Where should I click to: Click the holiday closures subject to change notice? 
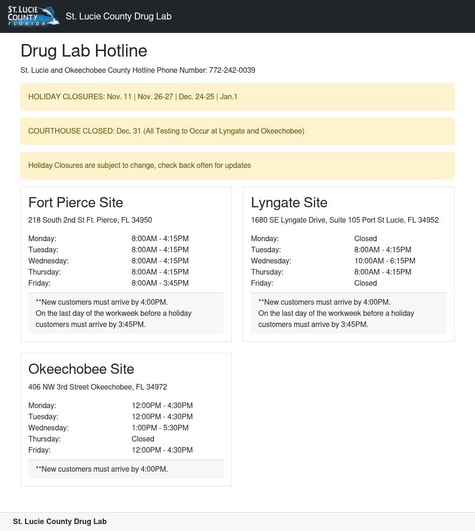[237, 166]
